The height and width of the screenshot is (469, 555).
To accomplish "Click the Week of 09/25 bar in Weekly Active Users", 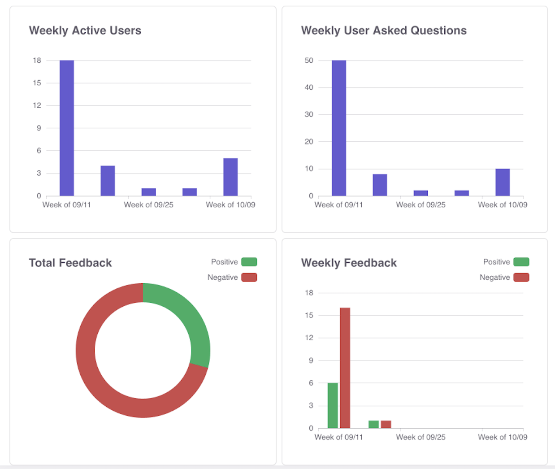I will [148, 192].
